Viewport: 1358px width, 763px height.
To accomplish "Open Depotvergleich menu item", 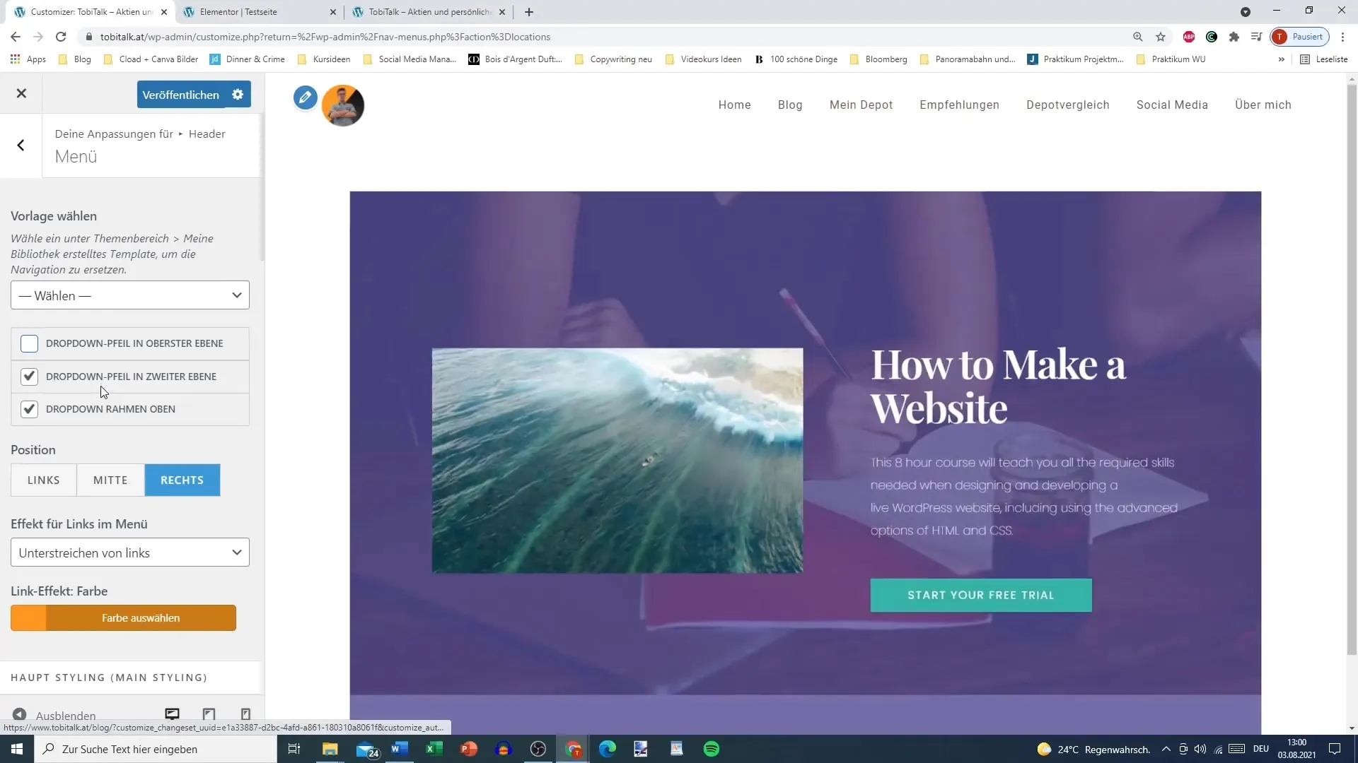I will (1067, 105).
